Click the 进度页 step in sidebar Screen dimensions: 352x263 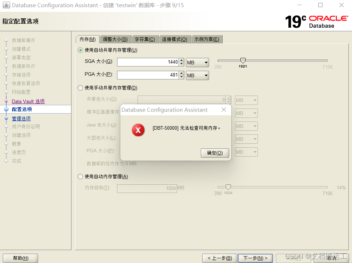[x=19, y=152]
